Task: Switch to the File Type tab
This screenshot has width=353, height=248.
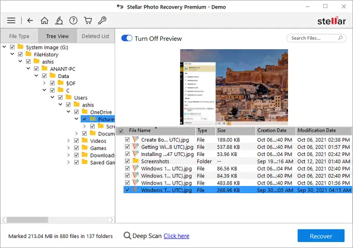Action: (19, 36)
